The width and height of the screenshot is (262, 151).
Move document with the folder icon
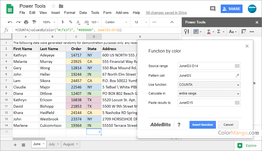point(61,6)
